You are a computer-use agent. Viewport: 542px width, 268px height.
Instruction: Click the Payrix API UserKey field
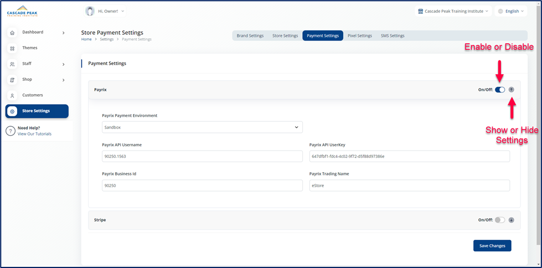410,156
